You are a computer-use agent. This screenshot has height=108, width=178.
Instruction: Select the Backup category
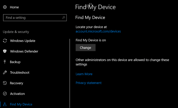coord(15,62)
